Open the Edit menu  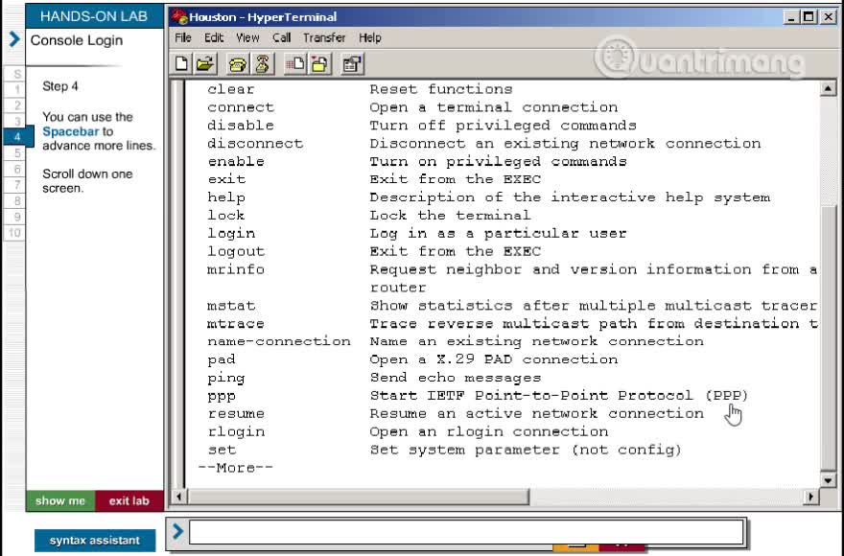[x=214, y=37]
